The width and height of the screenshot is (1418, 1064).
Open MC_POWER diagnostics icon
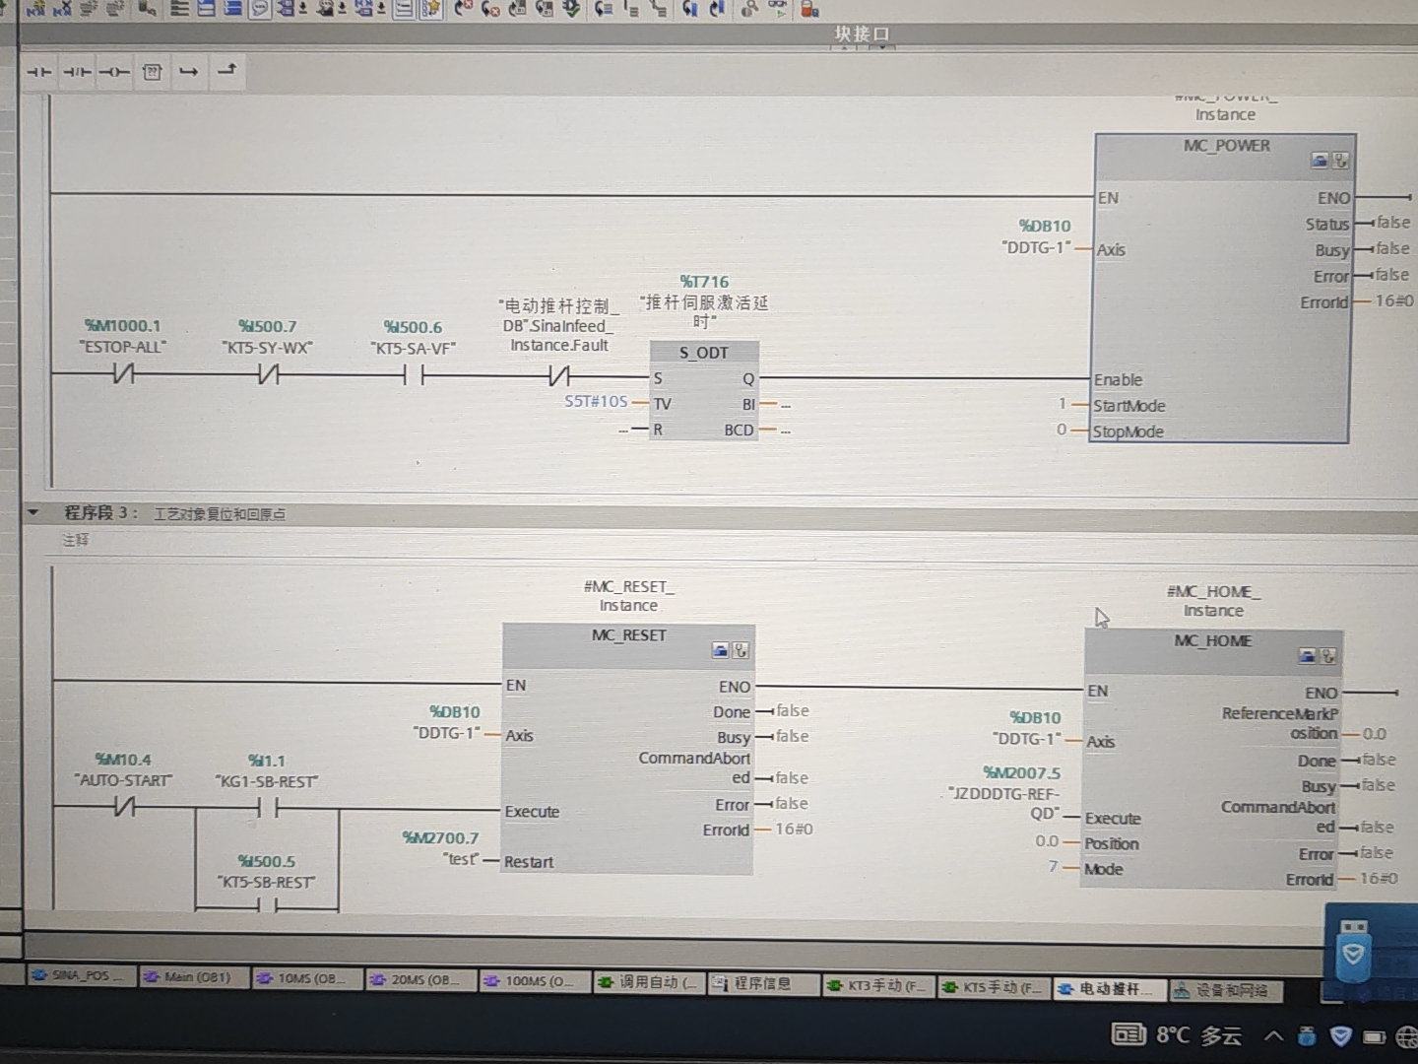pyautogui.click(x=1340, y=160)
